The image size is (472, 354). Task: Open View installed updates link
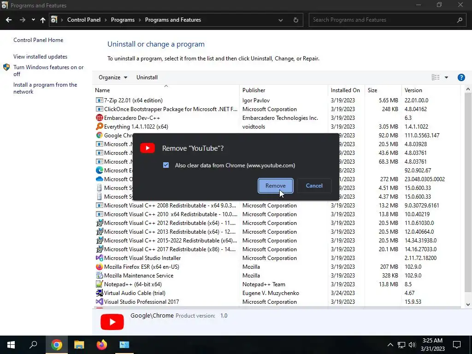(41, 57)
